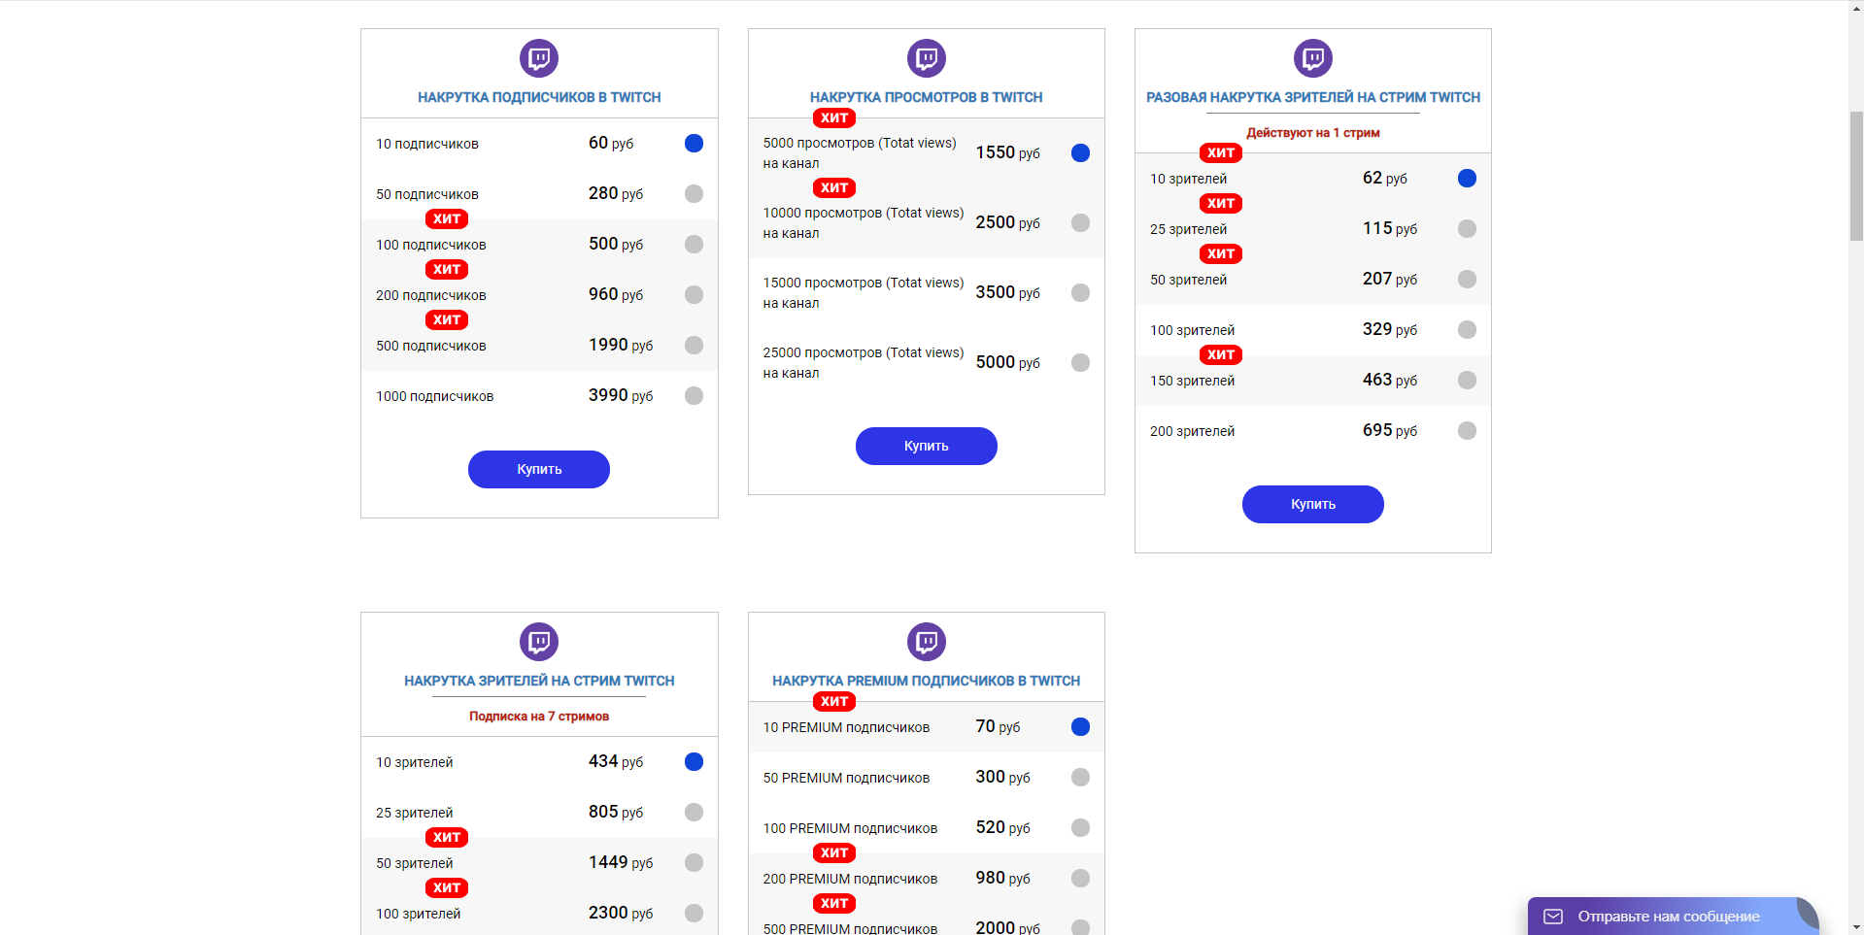This screenshot has width=1864, height=935.
Task: Click the heading Накрутка просмотров в Twitch
Action: tap(927, 98)
